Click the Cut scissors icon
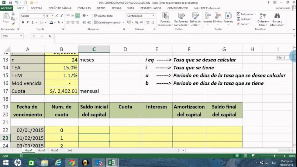 (x=13, y=14)
